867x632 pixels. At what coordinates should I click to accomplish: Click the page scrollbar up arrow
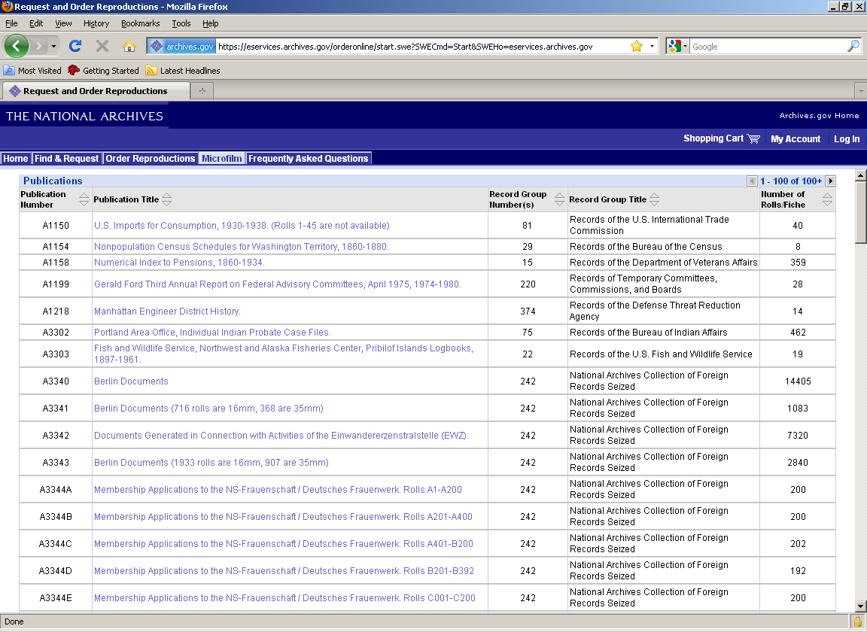coord(860,175)
